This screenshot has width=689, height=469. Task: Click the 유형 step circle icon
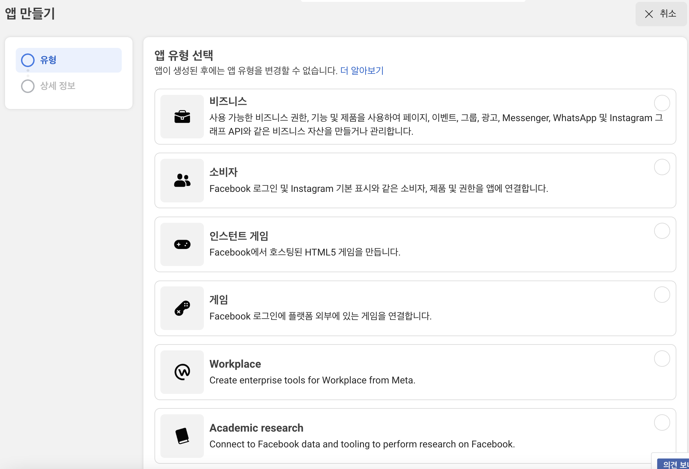point(27,60)
